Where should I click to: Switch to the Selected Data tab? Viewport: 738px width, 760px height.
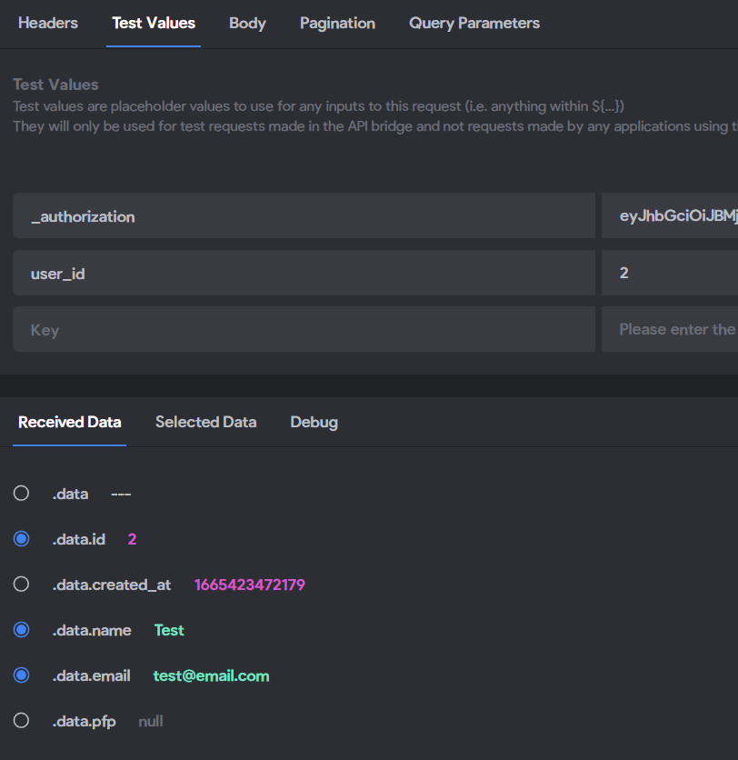click(x=206, y=422)
